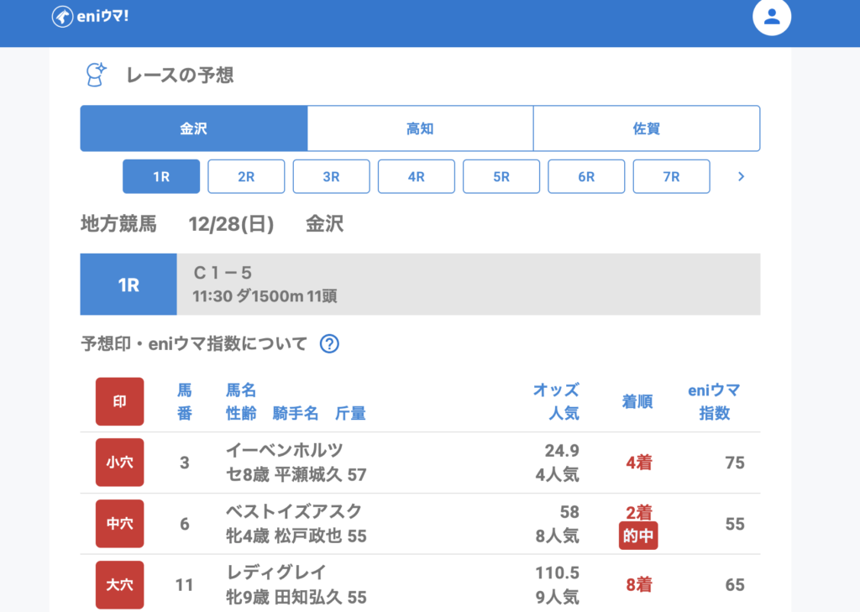
Task: Switch to the 高知 racecourse tab
Action: tap(420, 128)
